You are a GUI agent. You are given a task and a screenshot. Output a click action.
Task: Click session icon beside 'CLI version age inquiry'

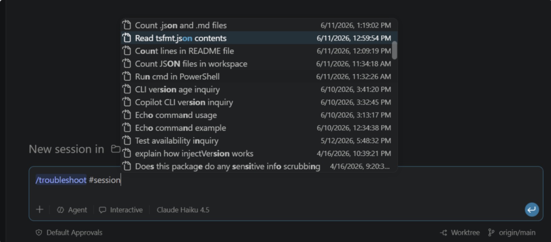click(x=126, y=89)
